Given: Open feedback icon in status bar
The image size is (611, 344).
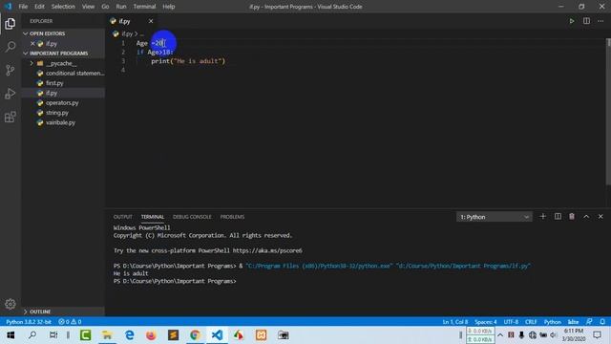Looking at the screenshot, I should (589, 322).
